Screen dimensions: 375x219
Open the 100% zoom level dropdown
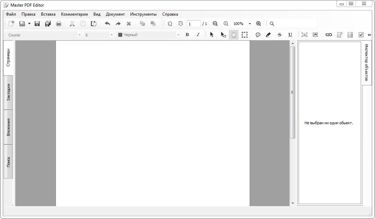pos(250,24)
